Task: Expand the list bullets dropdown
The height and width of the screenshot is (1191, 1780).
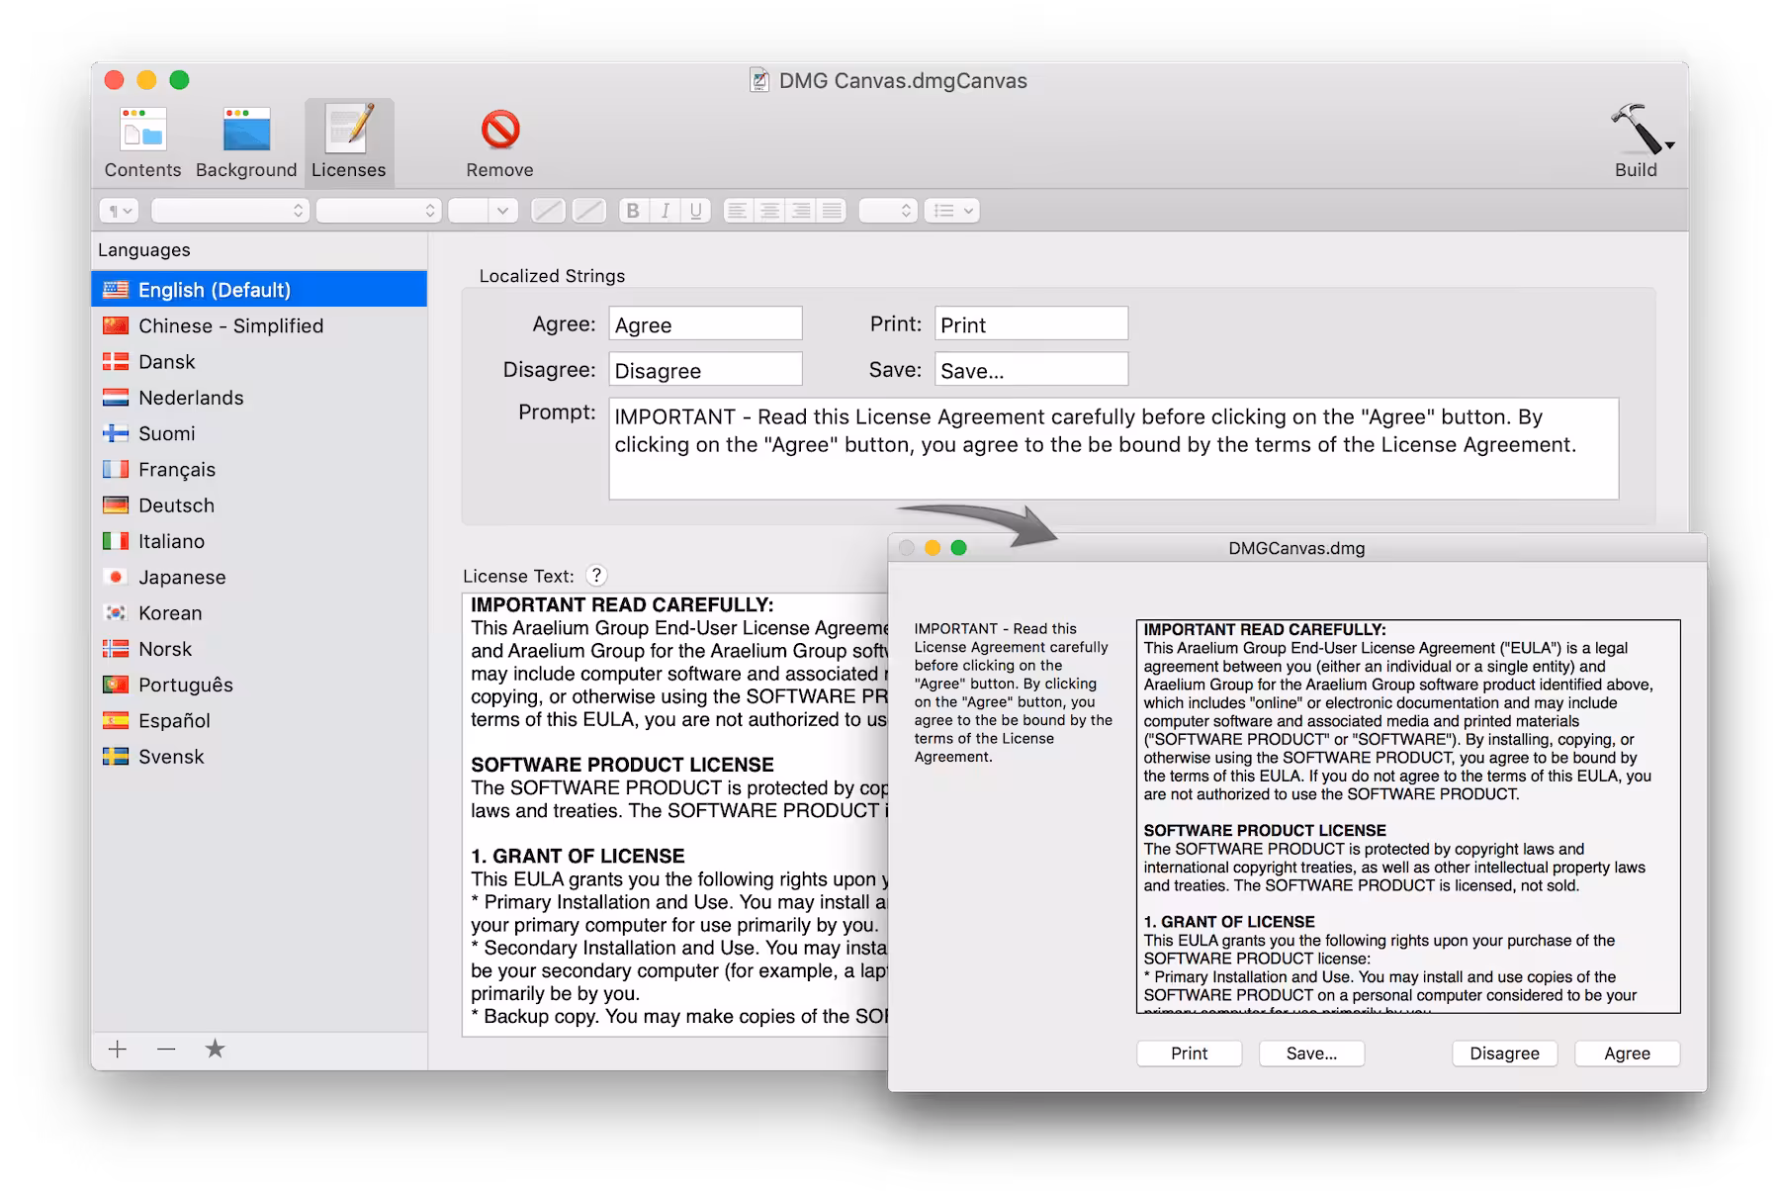Action: click(952, 211)
